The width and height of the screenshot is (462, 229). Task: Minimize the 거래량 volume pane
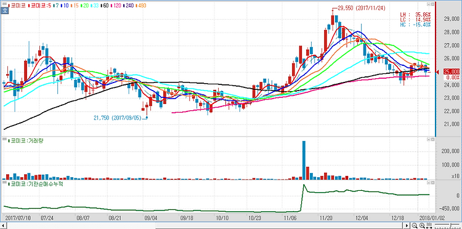coord(429,140)
